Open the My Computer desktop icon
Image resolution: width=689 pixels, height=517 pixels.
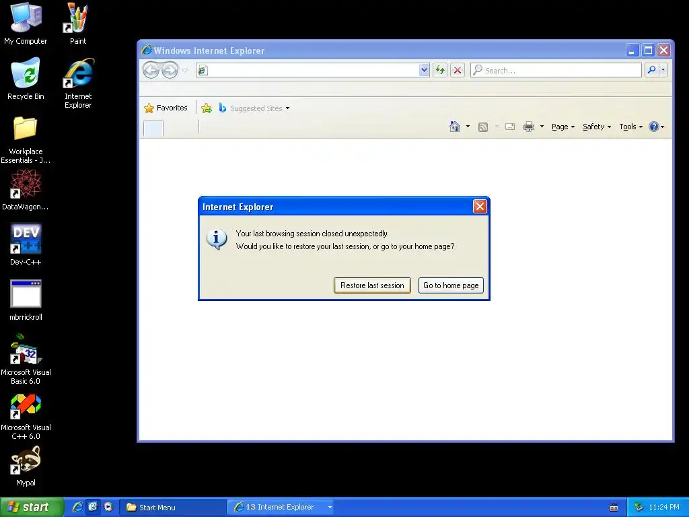[26, 24]
